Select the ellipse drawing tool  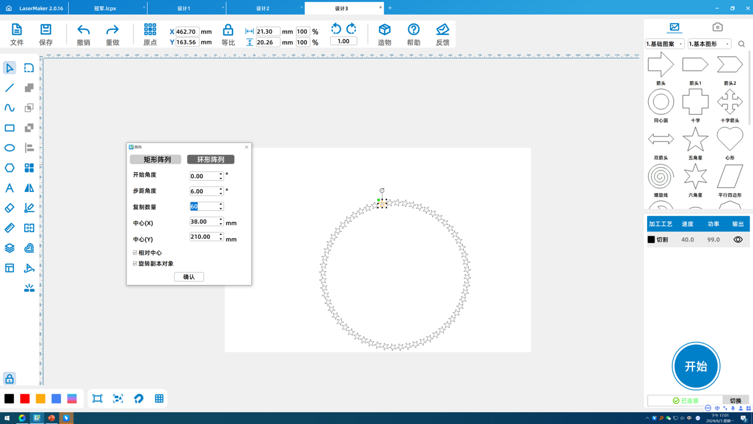tap(9, 148)
